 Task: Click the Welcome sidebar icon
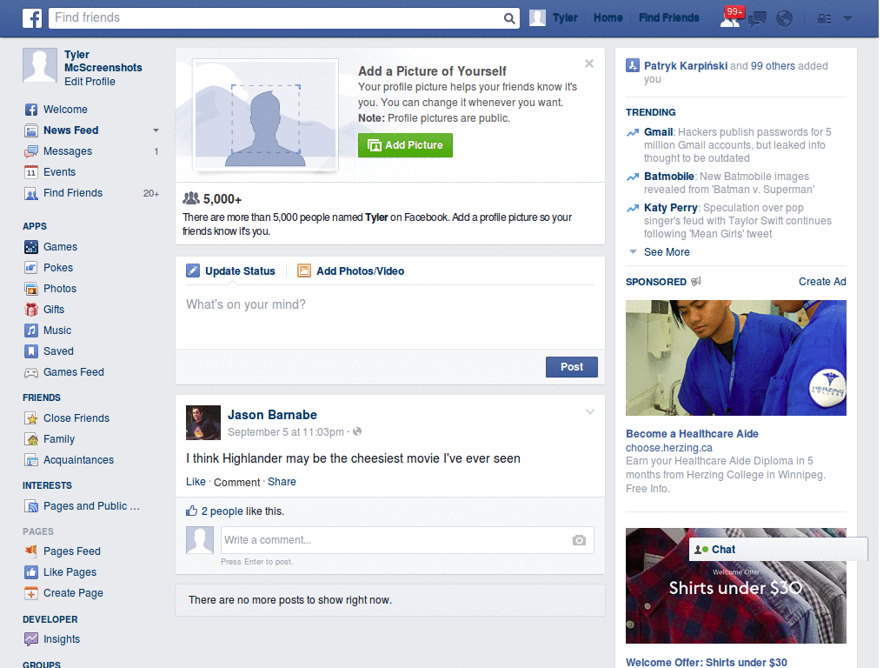31,110
